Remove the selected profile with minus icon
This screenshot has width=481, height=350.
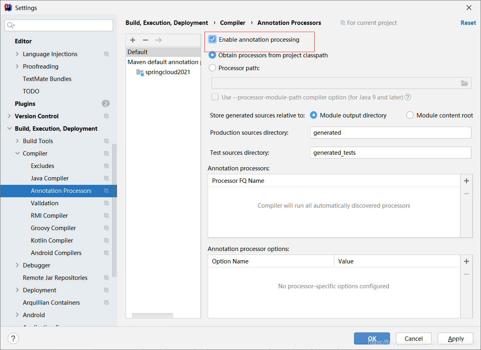146,40
